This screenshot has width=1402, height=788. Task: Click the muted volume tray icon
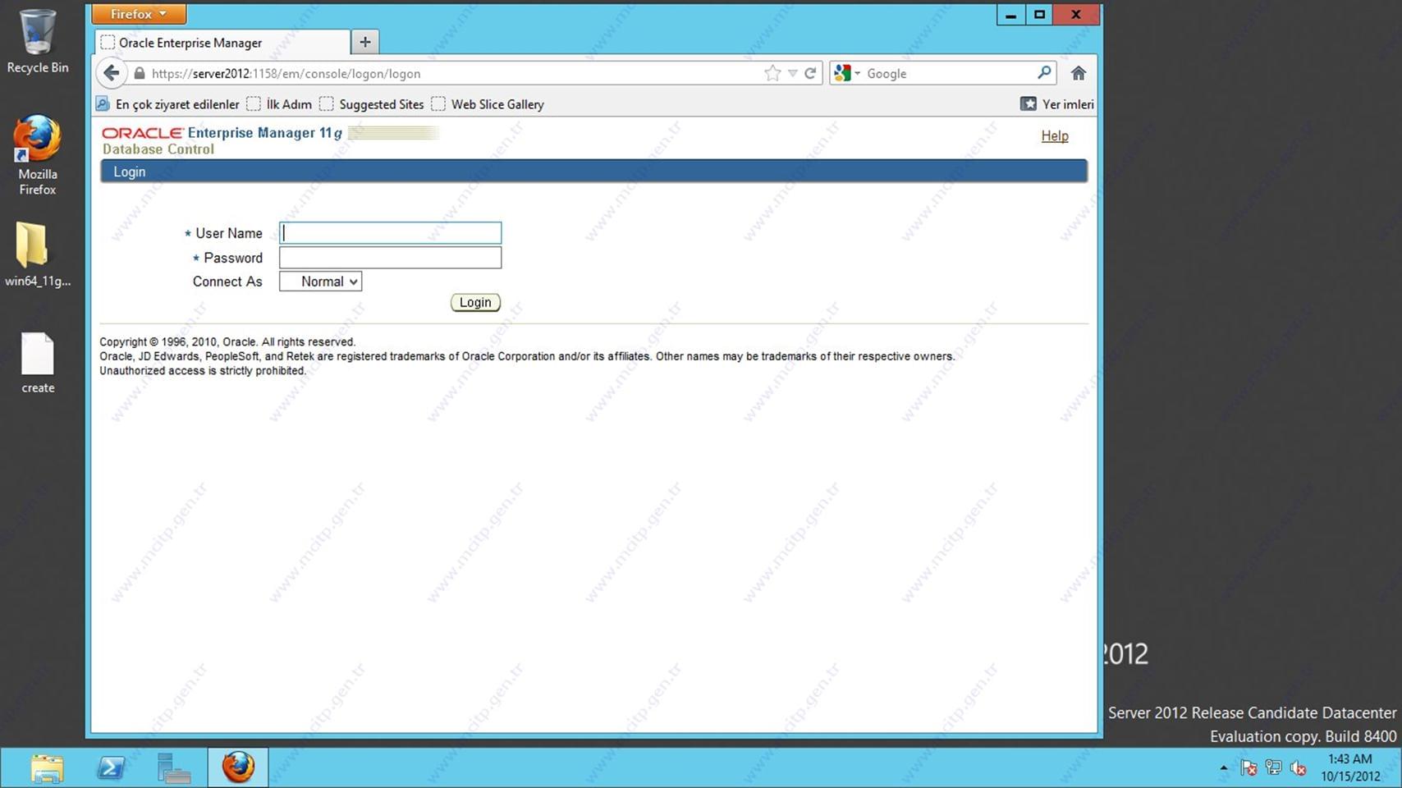click(1298, 768)
